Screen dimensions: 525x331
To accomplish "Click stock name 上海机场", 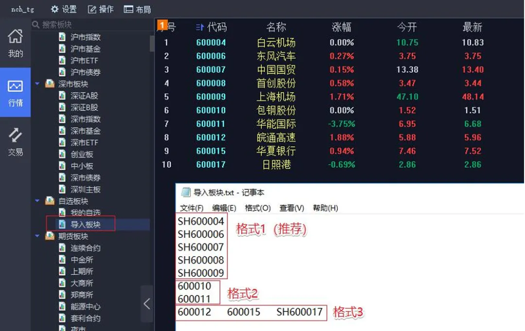I will click(x=276, y=97).
